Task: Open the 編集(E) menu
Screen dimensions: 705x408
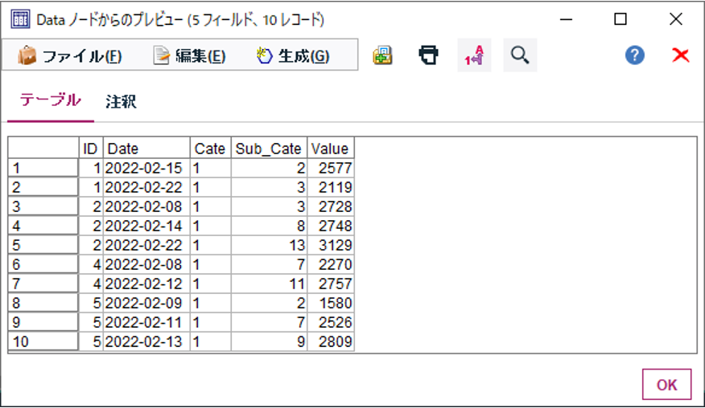Action: tap(189, 55)
